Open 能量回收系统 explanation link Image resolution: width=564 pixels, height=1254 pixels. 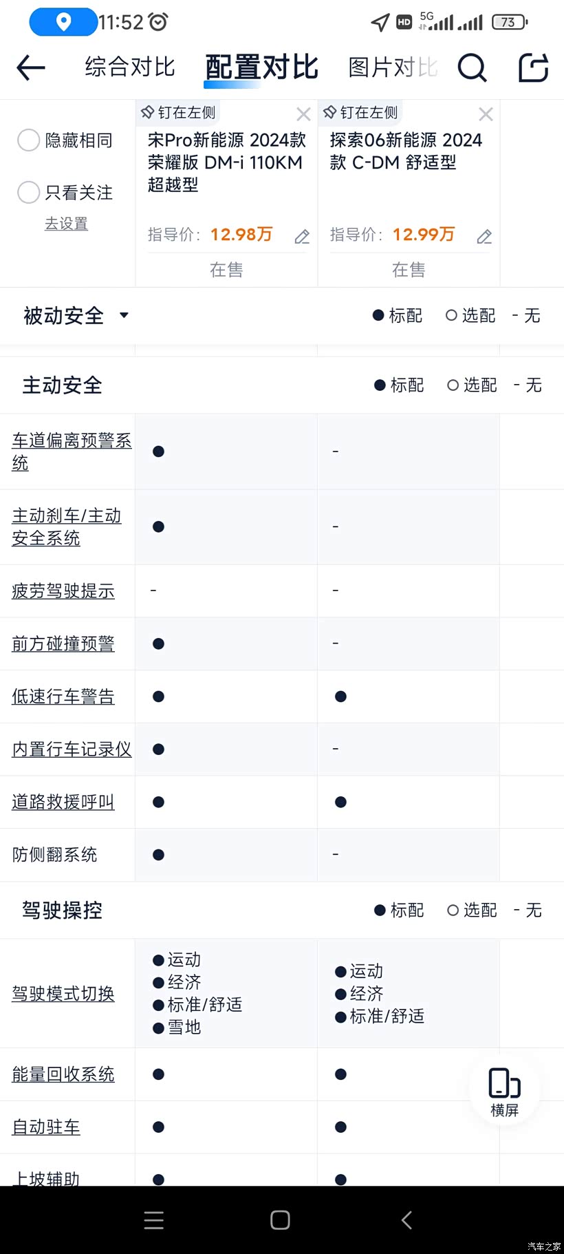(63, 1074)
